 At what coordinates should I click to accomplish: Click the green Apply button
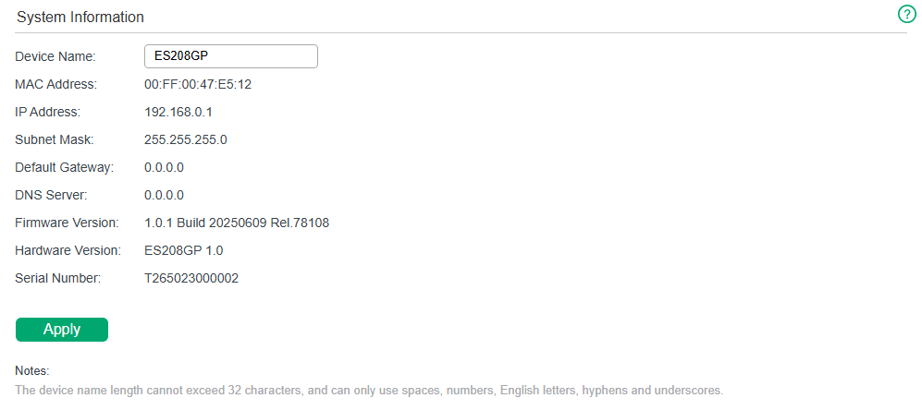[x=62, y=330]
